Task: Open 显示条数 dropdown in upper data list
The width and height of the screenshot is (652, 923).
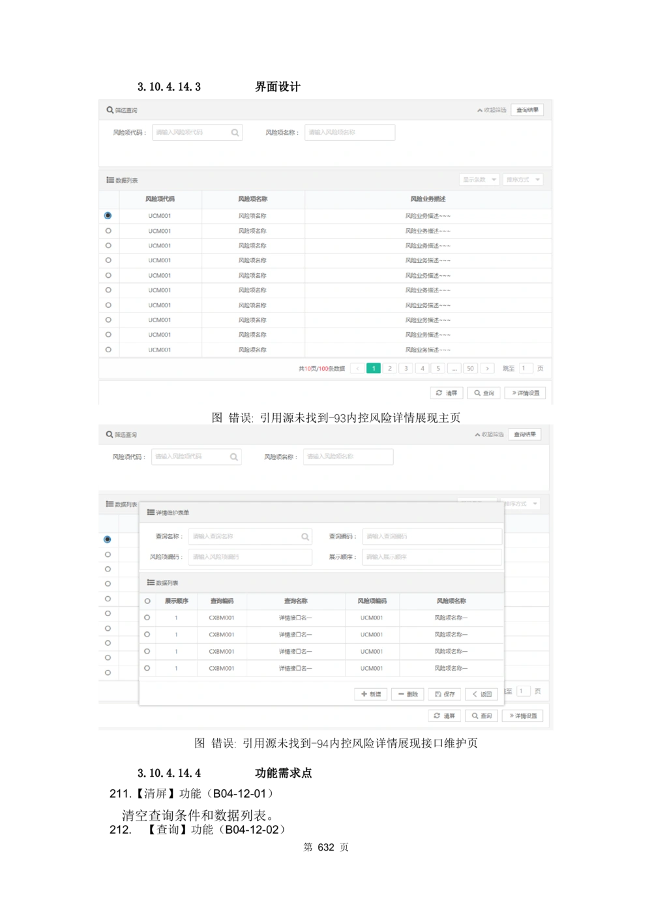Action: click(479, 180)
